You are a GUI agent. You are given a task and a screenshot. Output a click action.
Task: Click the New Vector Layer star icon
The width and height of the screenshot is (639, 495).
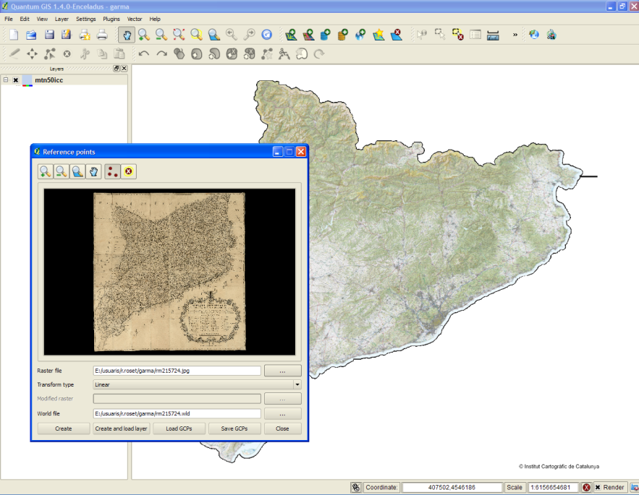[x=378, y=35]
